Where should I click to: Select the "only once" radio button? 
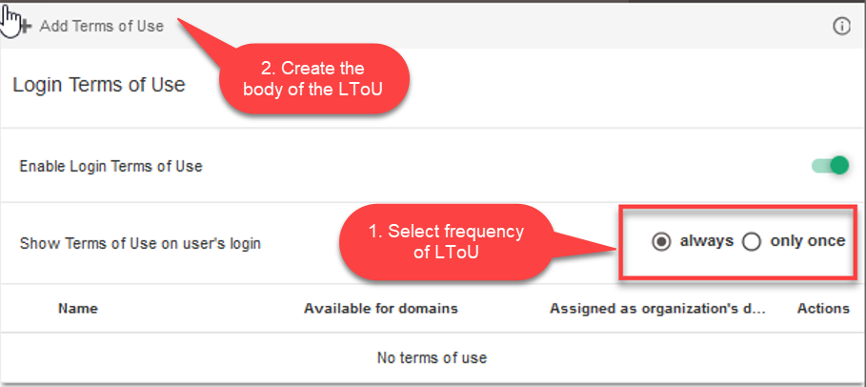click(x=751, y=241)
